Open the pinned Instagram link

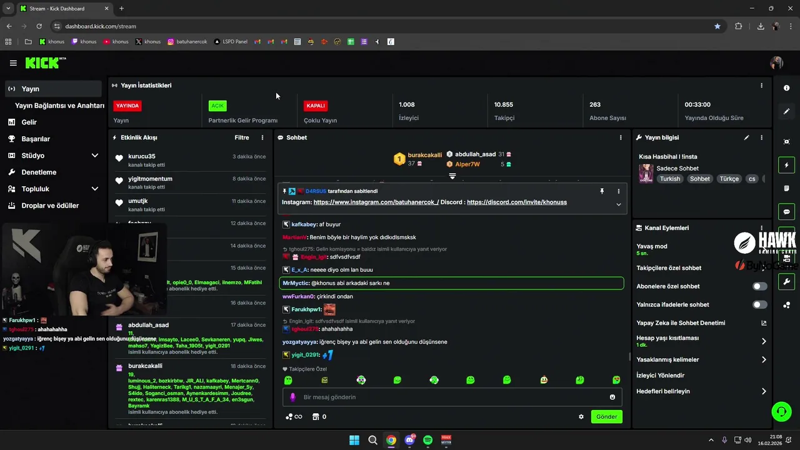[x=376, y=202]
